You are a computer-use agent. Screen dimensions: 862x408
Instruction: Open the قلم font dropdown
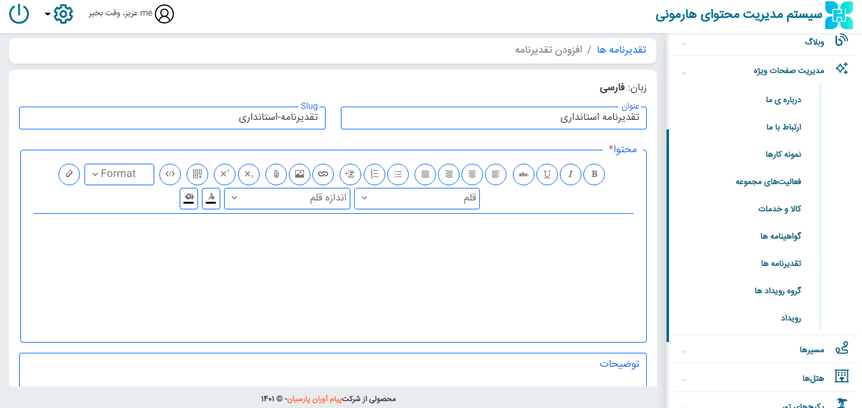pos(417,198)
